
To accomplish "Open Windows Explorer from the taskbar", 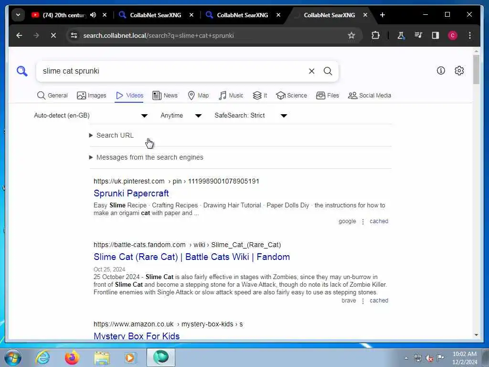I will coord(102,357).
